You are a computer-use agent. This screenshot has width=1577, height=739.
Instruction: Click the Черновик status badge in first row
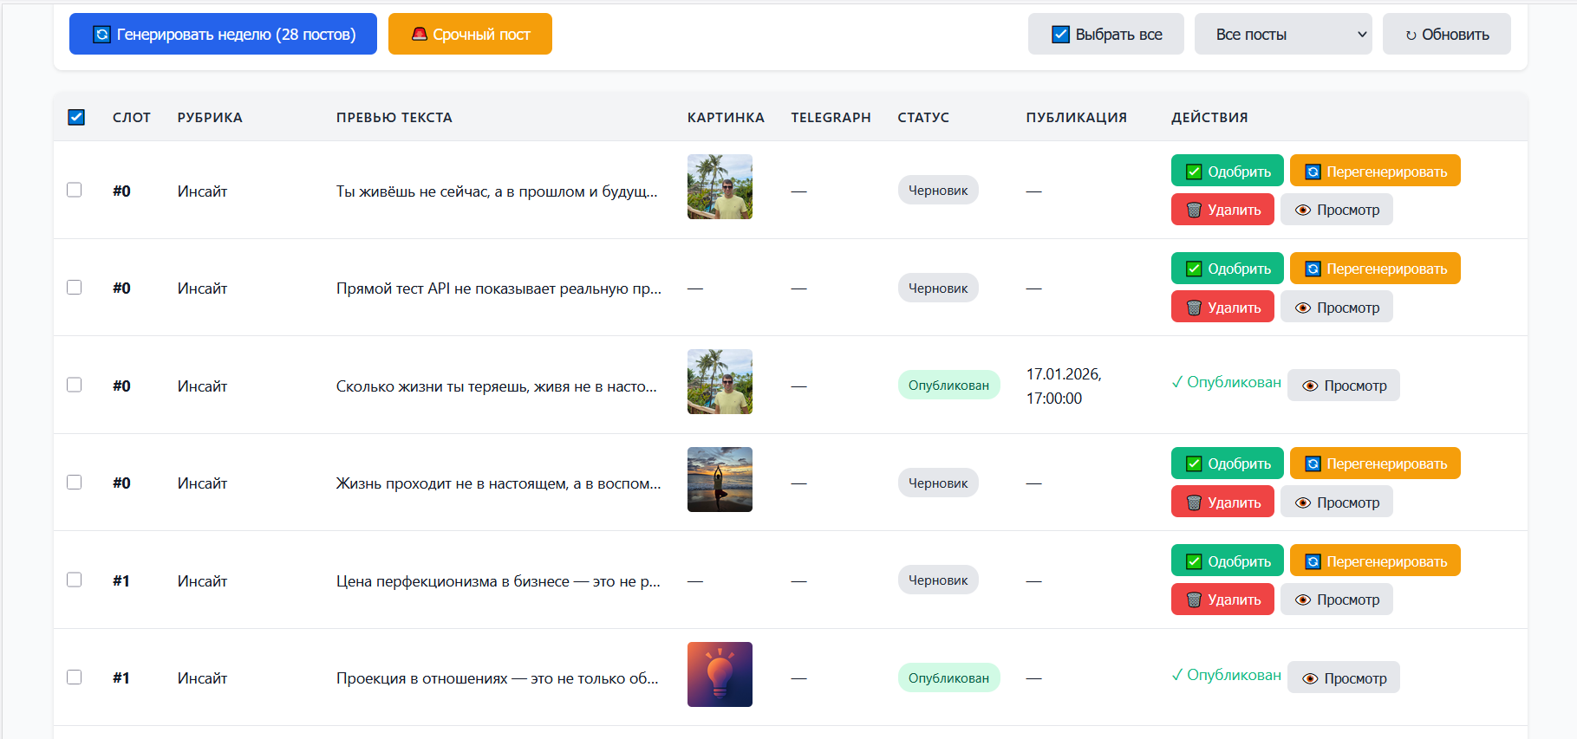pyautogui.click(x=937, y=191)
